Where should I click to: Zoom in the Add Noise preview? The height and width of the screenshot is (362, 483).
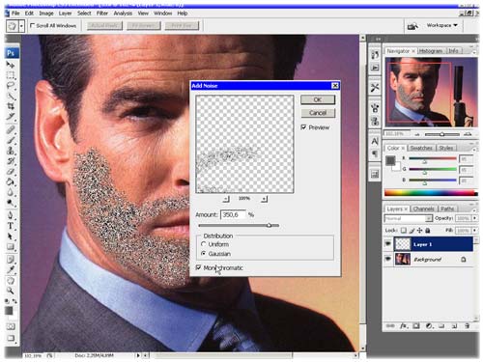click(x=264, y=199)
